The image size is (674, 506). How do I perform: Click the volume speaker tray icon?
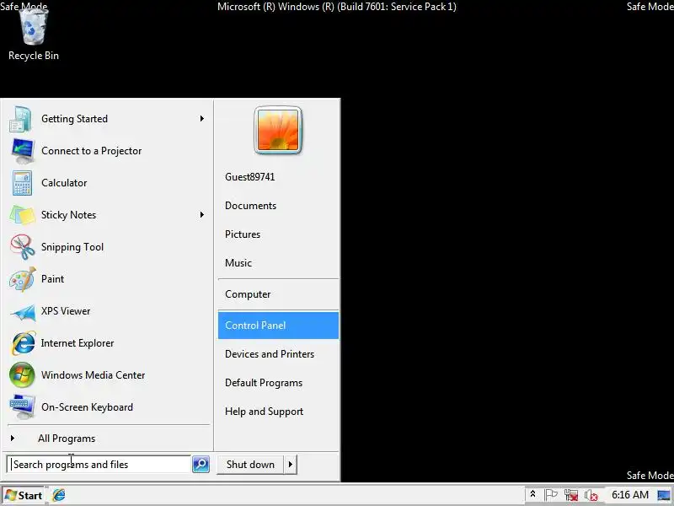(591, 496)
